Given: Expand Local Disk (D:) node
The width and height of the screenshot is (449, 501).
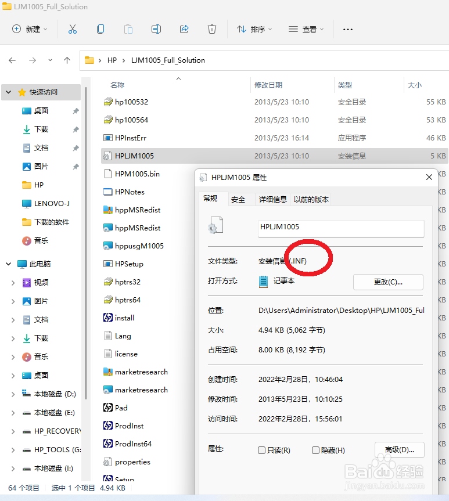Looking at the screenshot, I should [13, 394].
